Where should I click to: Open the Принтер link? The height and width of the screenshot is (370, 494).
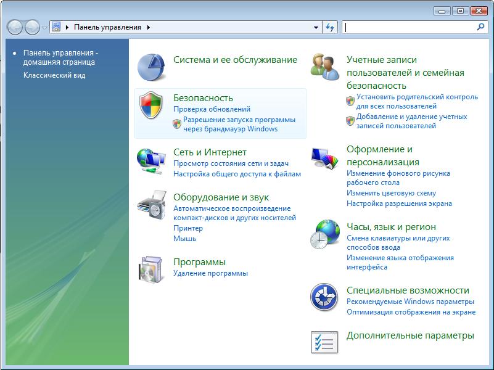[187, 228]
